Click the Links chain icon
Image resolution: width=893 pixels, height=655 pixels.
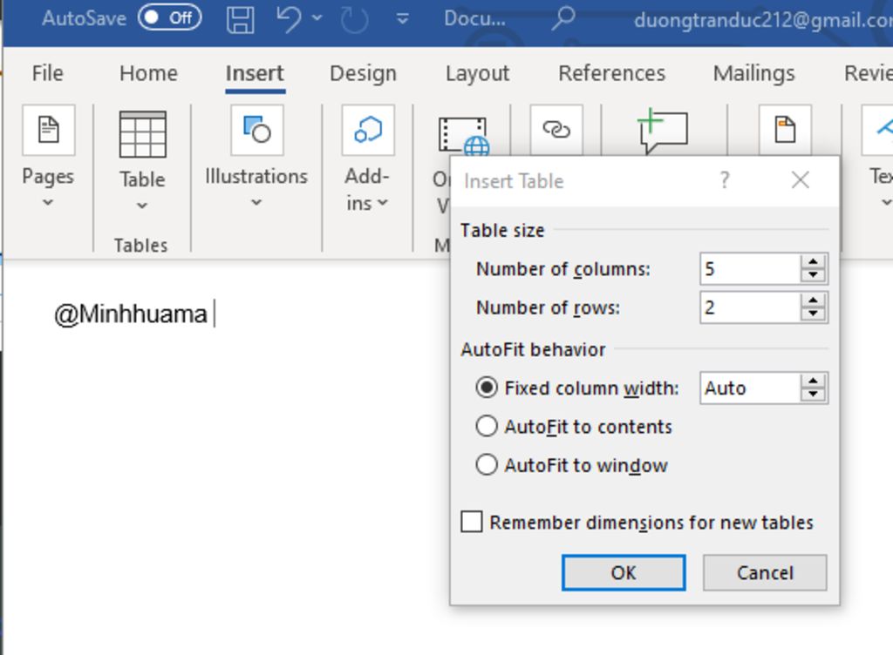(x=556, y=130)
